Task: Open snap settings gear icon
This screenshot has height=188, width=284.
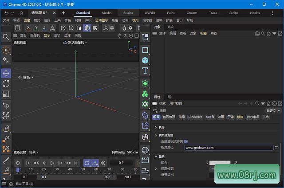Action: (x=130, y=28)
